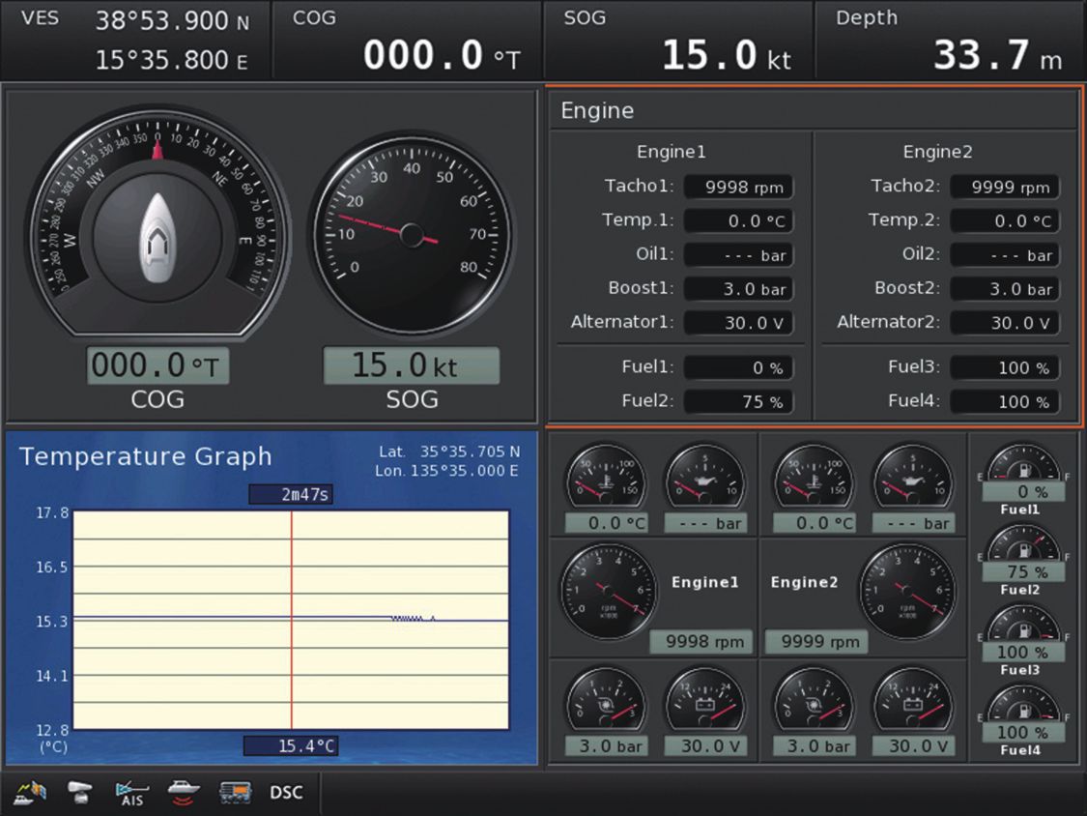Select the COG compass dial gauge
Viewport: 1087px width, 816px height.
tap(158, 222)
